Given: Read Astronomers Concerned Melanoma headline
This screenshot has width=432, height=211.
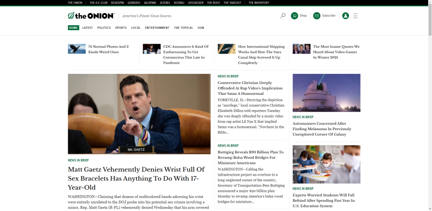Looking at the screenshot, I should coord(322,129).
